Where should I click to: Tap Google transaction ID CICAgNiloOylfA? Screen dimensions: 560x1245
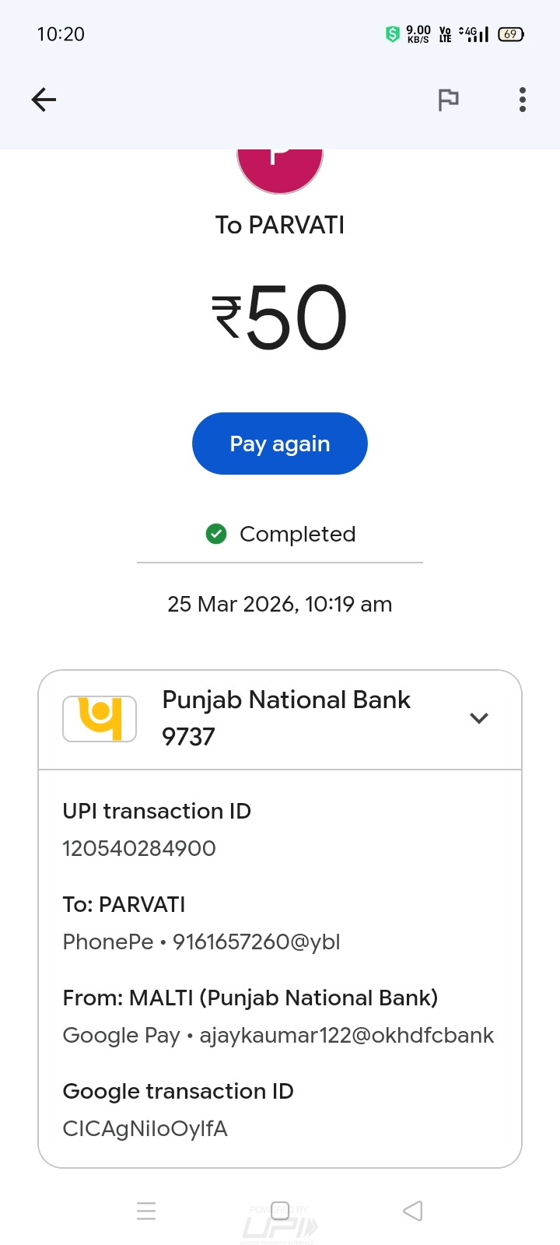tap(145, 1128)
